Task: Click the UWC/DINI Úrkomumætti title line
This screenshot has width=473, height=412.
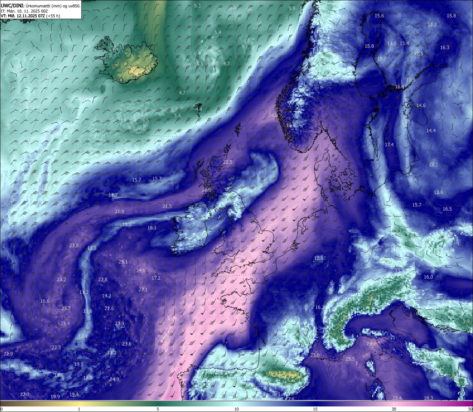Action: (41, 6)
